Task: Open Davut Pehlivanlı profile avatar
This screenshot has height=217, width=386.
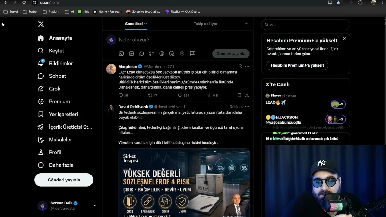Action: 111,109
